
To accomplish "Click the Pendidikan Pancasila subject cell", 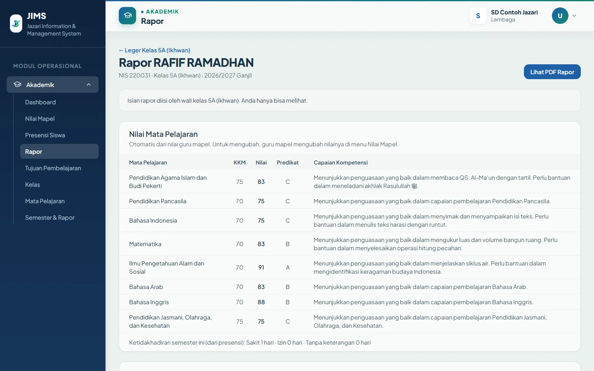I will 158,201.
